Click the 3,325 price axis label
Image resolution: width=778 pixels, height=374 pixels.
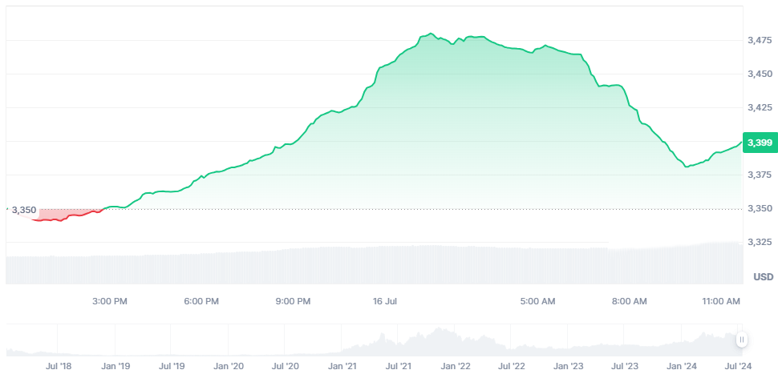pyautogui.click(x=759, y=241)
